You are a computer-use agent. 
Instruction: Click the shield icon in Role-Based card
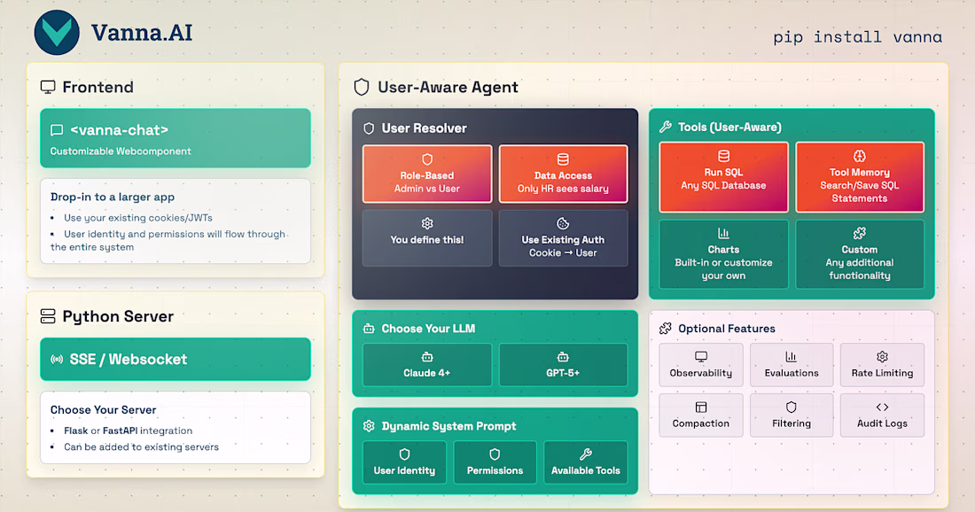427,159
